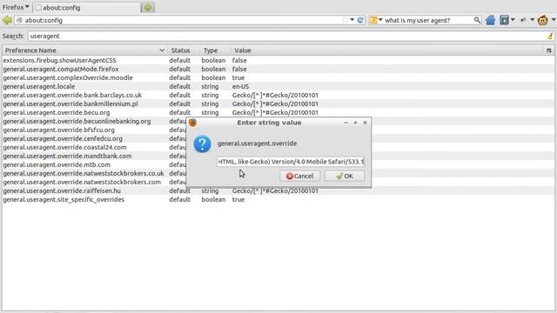Image resolution: width=557 pixels, height=313 pixels.
Task: Expand the URL bar history dropdown
Action: coord(352,20)
